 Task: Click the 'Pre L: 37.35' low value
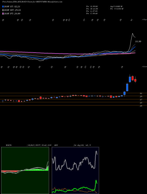click(x=92, y=11)
